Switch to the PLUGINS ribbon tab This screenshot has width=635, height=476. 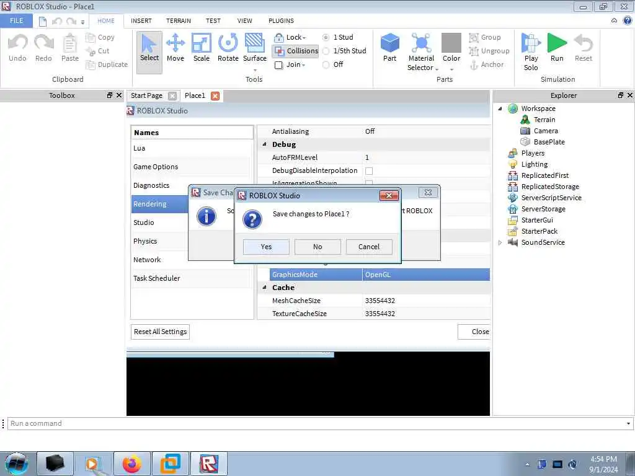click(x=281, y=20)
